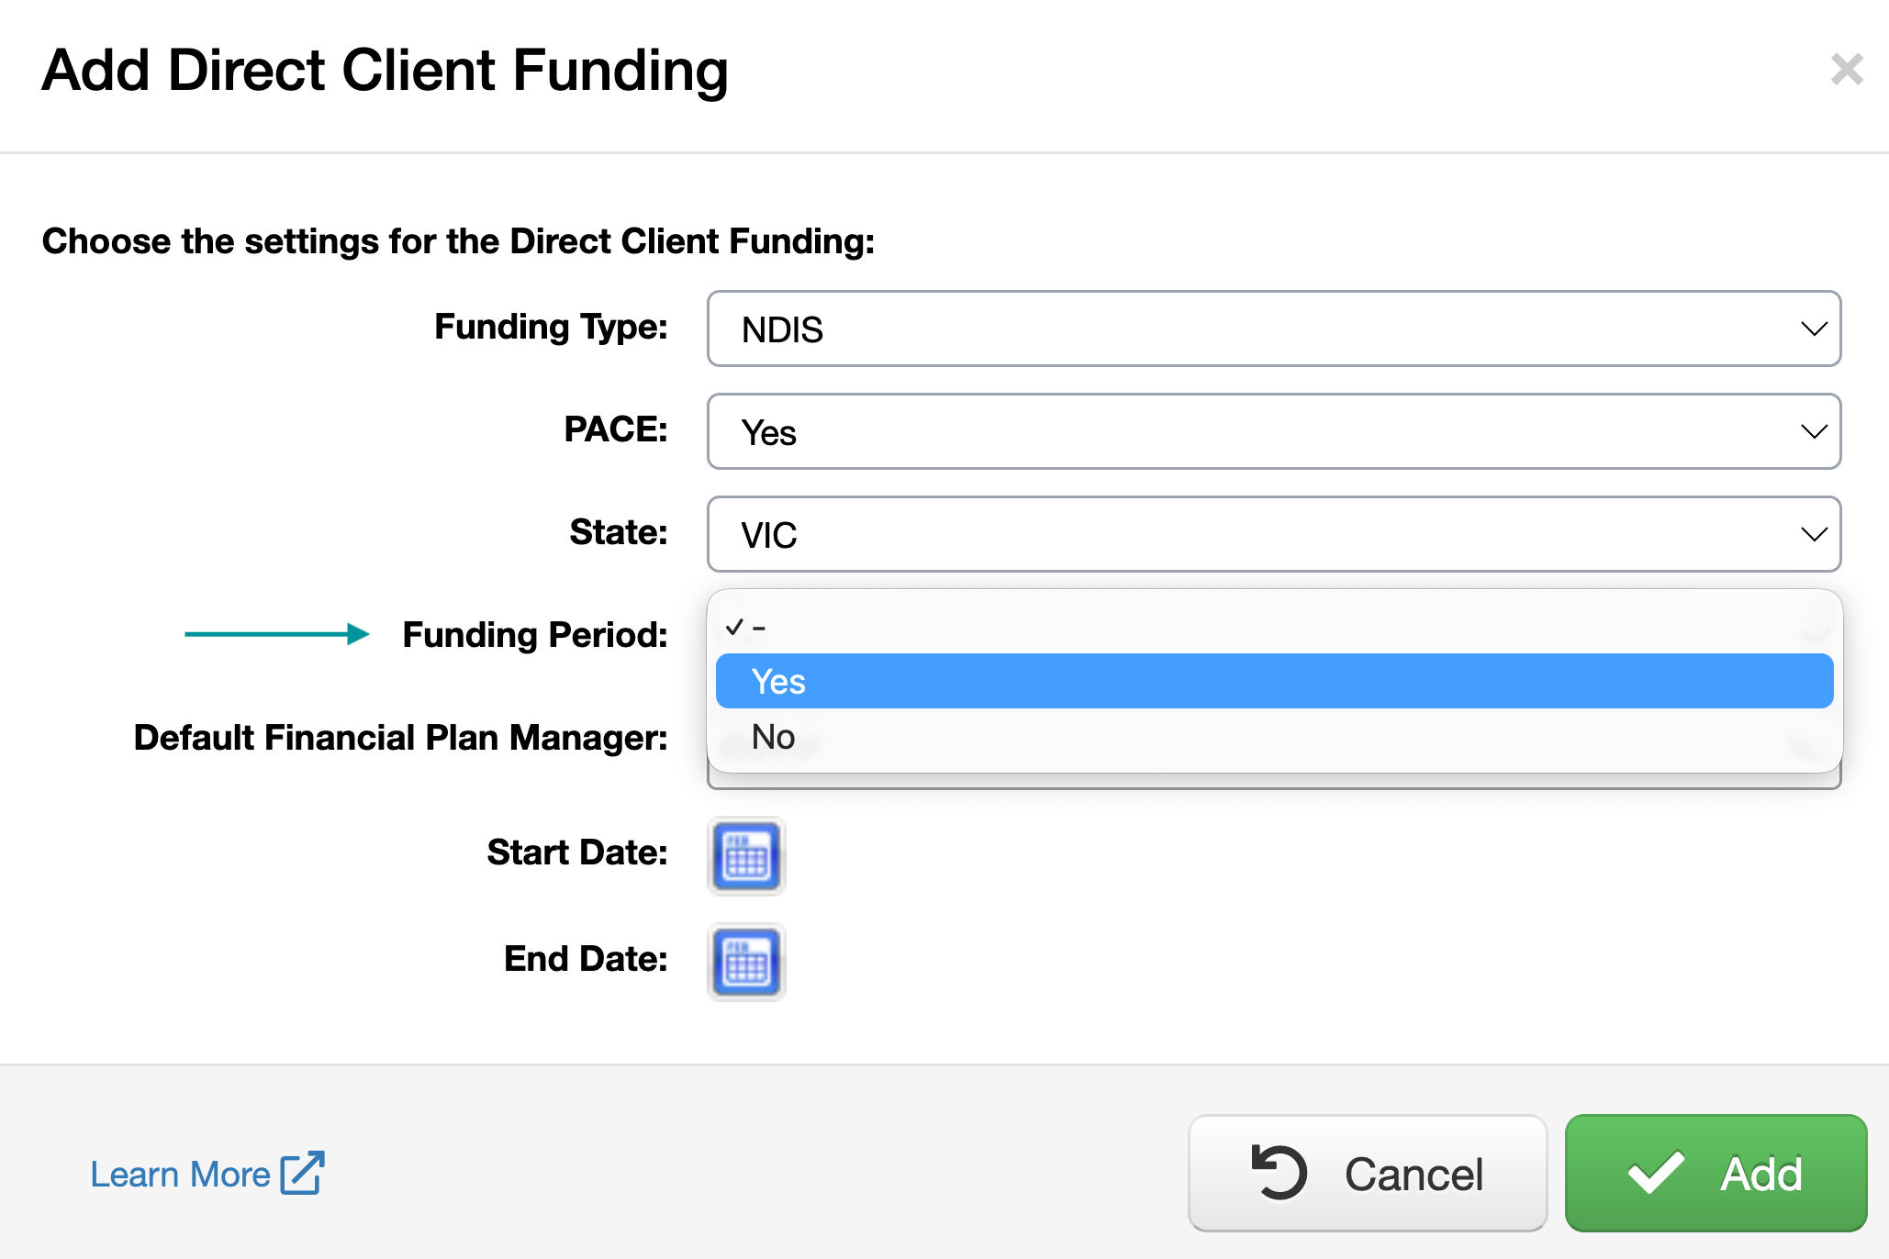Click the checkmark icon on the Add button
Image resolution: width=1889 pixels, height=1259 pixels.
coord(1655,1173)
